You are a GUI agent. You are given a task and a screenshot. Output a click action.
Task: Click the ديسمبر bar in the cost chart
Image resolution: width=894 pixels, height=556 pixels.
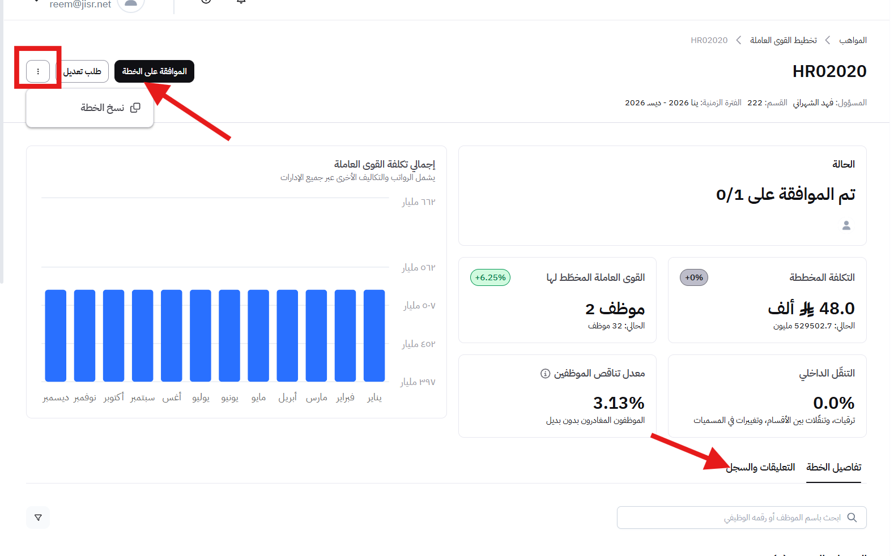tap(56, 335)
